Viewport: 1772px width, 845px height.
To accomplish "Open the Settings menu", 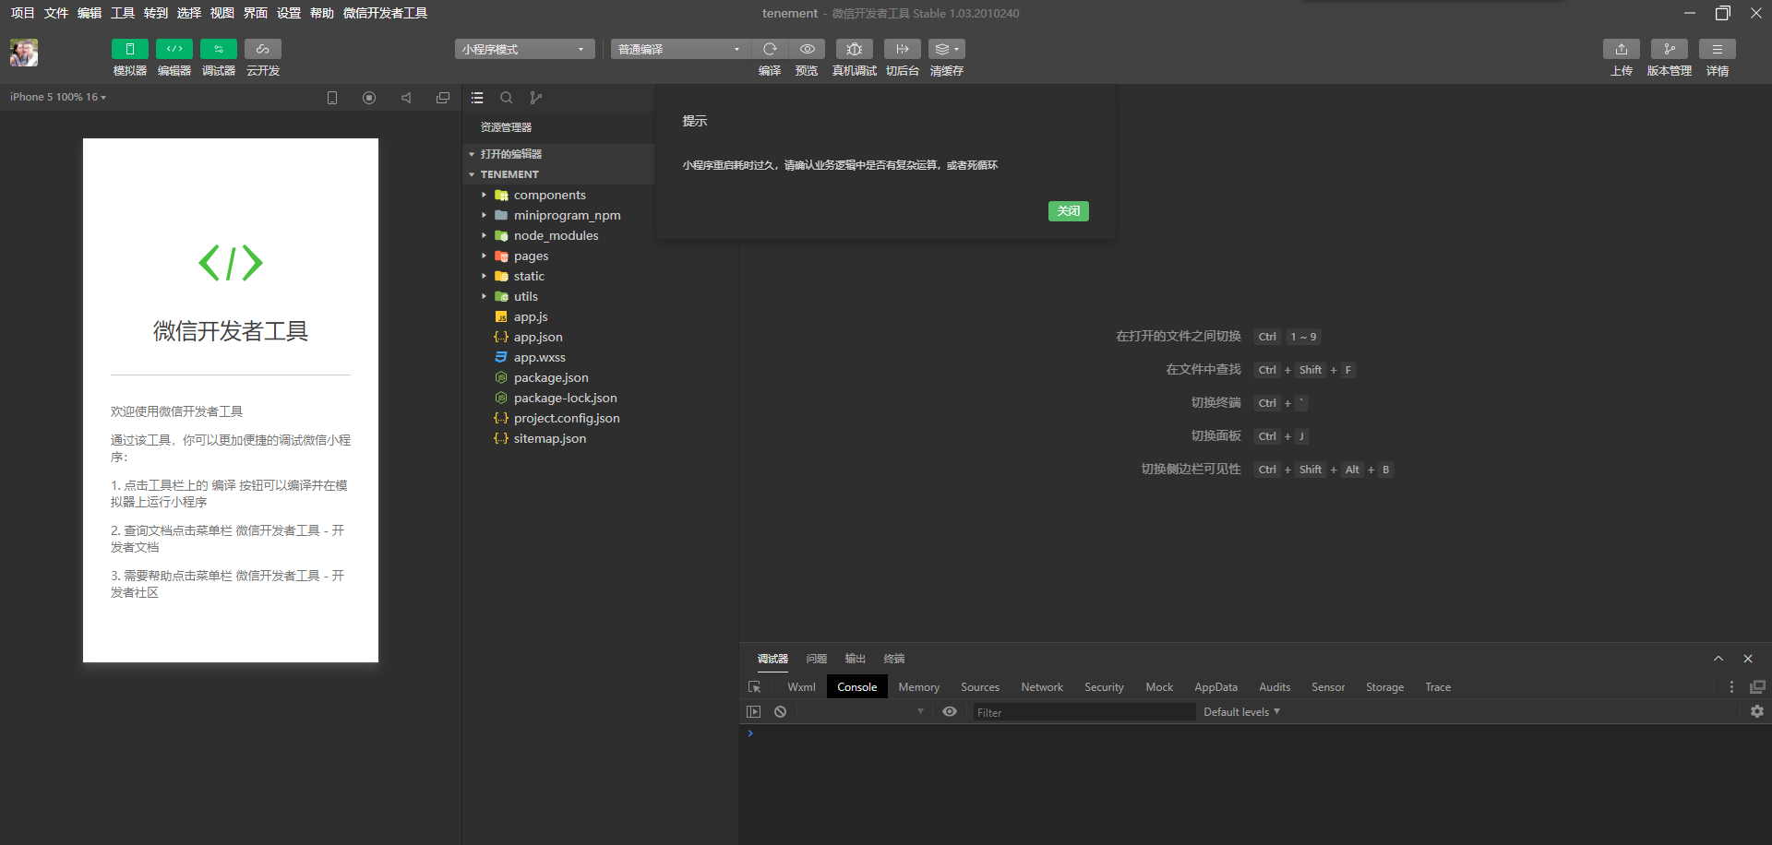I will [288, 13].
